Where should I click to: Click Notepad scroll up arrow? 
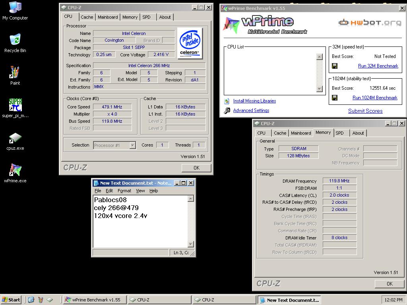[x=191, y=199]
